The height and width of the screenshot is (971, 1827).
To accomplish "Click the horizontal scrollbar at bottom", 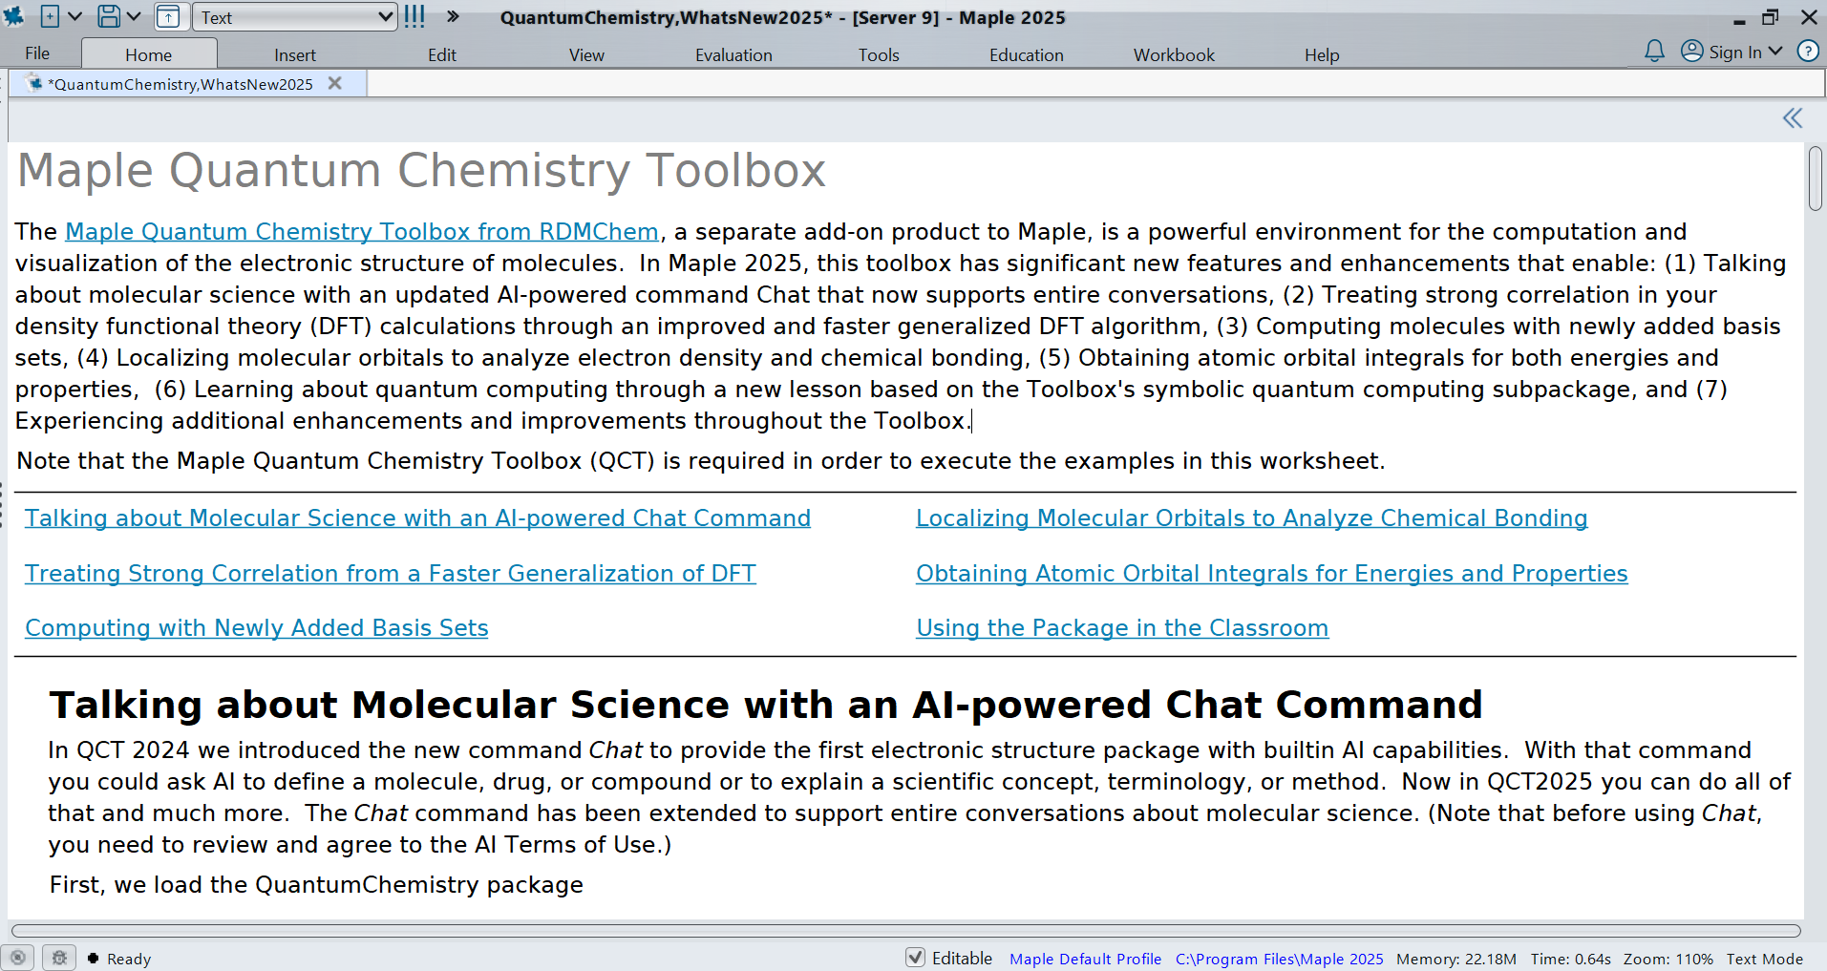I will pos(905,930).
